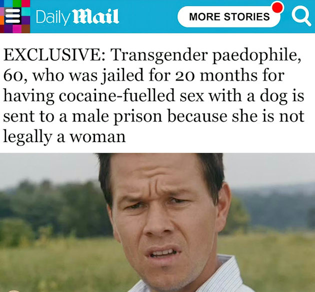
Task: Click the red notification dot on More Stories
Action: tap(277, 7)
